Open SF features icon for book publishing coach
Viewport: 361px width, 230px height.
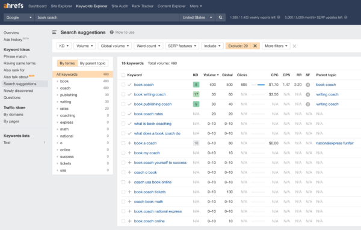(308, 104)
